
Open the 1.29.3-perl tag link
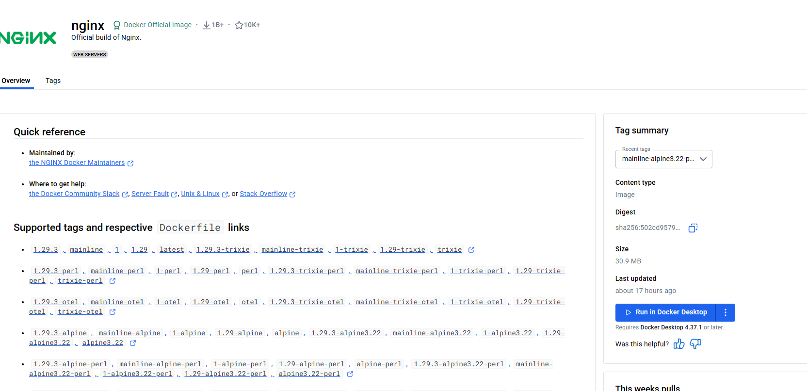tap(56, 271)
